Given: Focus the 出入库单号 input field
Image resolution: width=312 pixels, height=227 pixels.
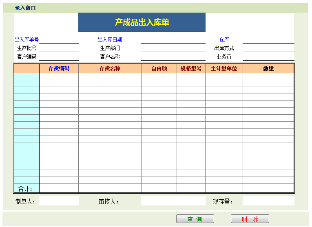Looking at the screenshot, I should (x=59, y=39).
